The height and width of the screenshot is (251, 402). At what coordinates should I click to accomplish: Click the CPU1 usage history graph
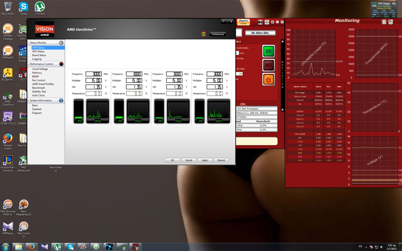pos(138,111)
